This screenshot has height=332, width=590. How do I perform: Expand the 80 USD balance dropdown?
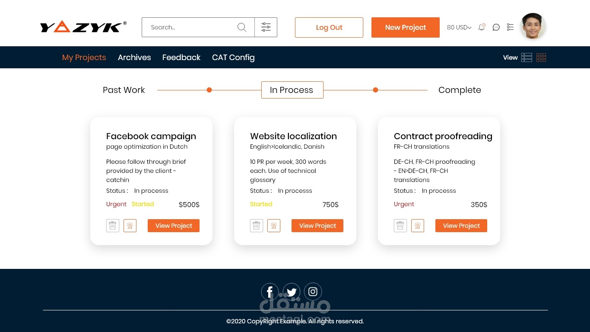(x=459, y=27)
